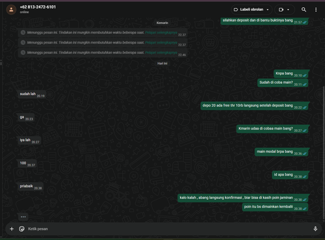Click the Kemarin date separator
This screenshot has height=240, width=325.
(x=162, y=23)
